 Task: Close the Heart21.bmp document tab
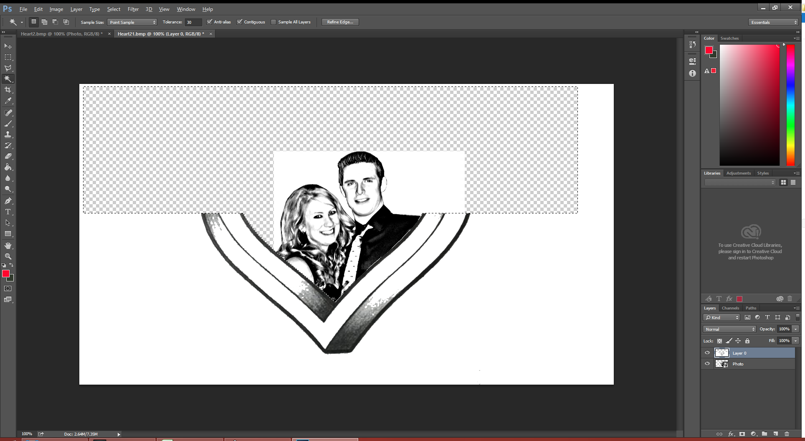coord(211,34)
